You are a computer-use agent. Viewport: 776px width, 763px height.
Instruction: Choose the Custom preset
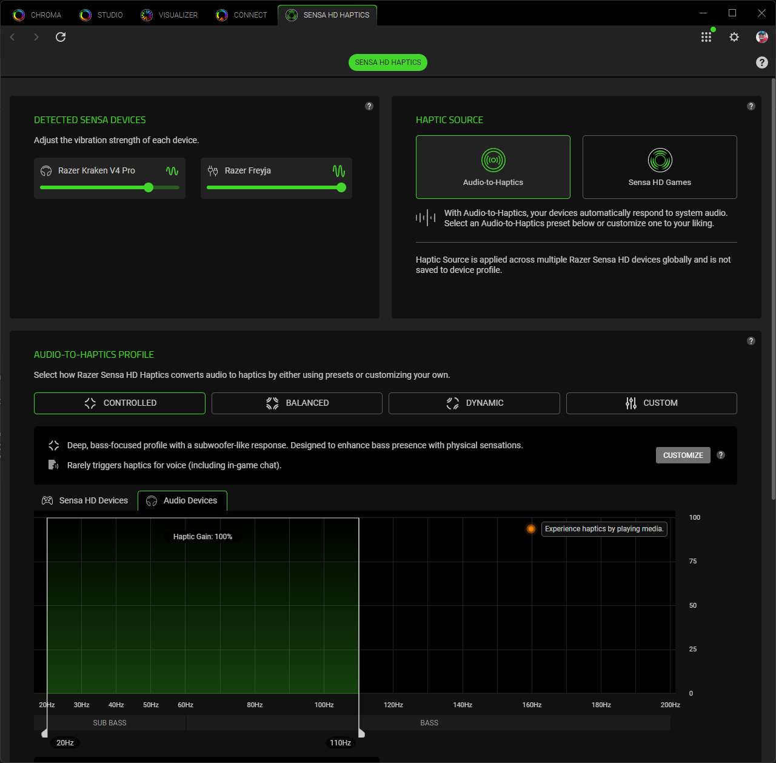[652, 403]
